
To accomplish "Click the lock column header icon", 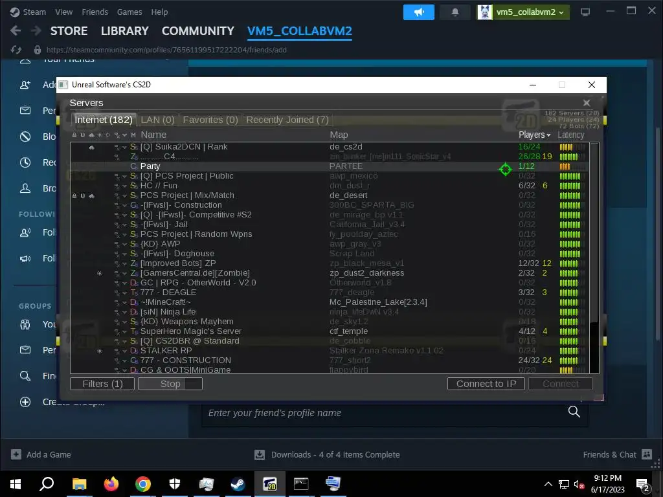I will (74, 135).
